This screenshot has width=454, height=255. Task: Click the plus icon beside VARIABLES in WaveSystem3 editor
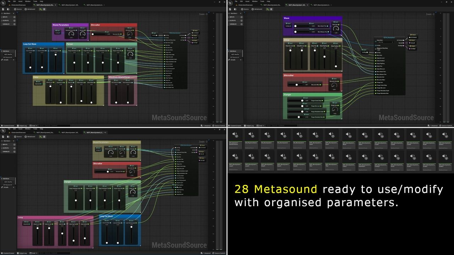tap(14, 152)
